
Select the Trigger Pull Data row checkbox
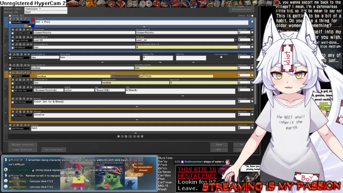[13, 40]
